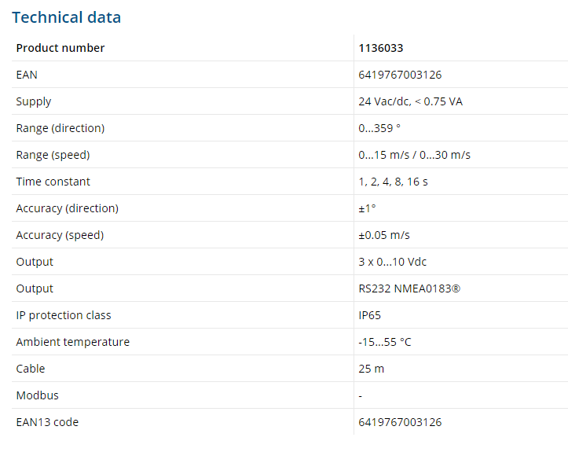Click the Technical data heading
Screen dimensions: 568x452
66,17
